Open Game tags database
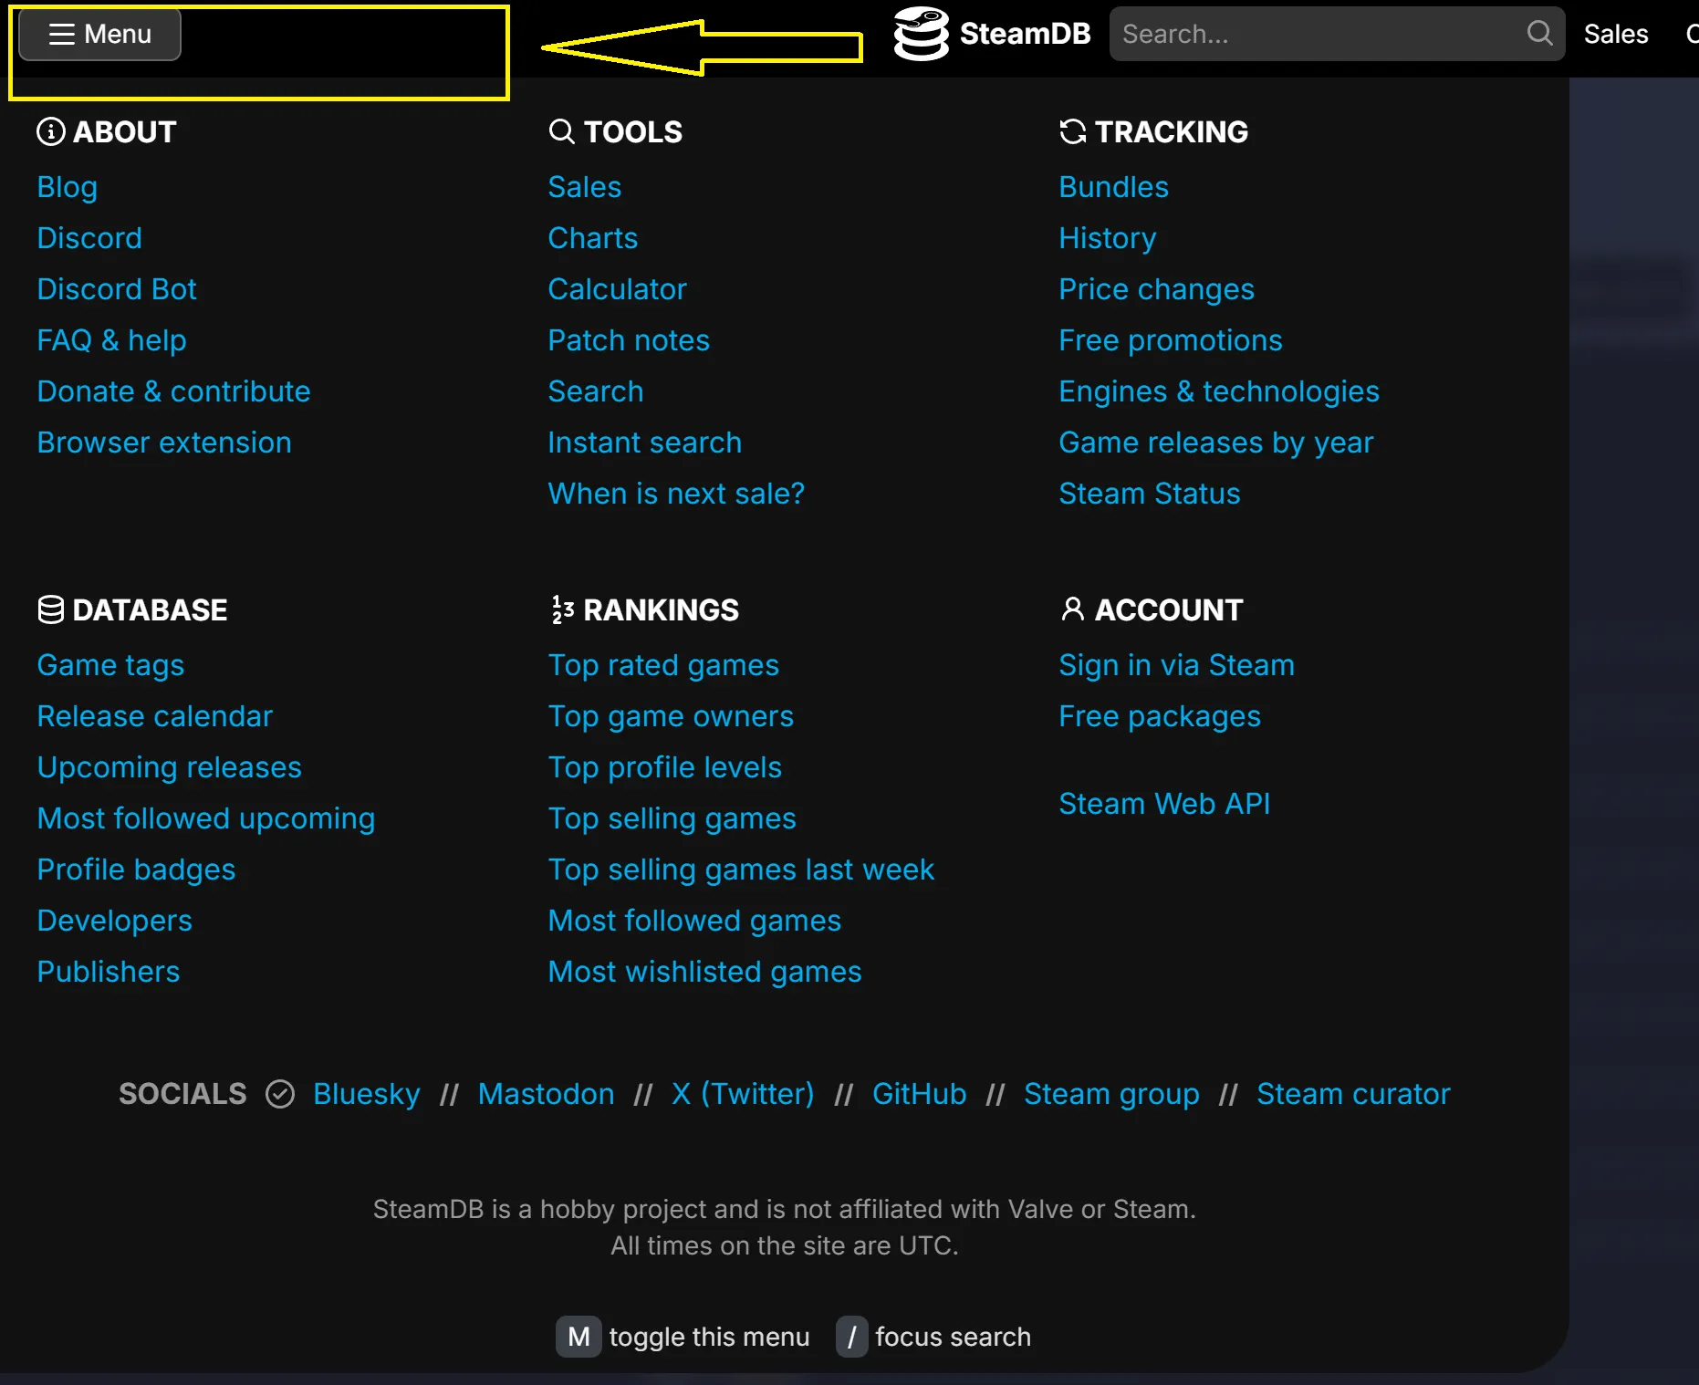The image size is (1699, 1385). (111, 665)
